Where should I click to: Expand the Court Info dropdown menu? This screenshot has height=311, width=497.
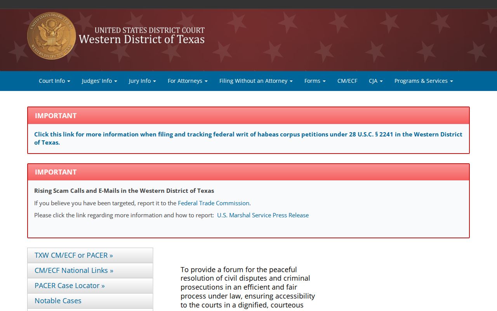[x=54, y=81]
